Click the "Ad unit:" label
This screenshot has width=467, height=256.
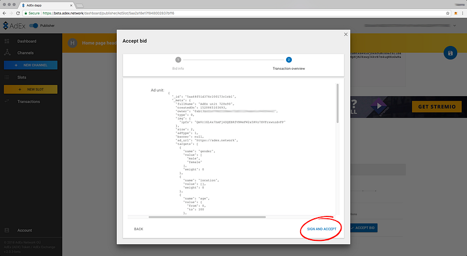(157, 90)
